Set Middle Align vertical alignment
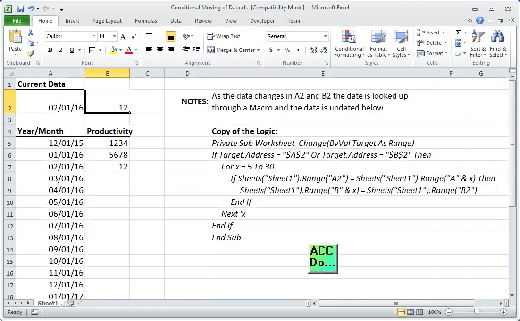The width and height of the screenshot is (520, 321). (160, 36)
